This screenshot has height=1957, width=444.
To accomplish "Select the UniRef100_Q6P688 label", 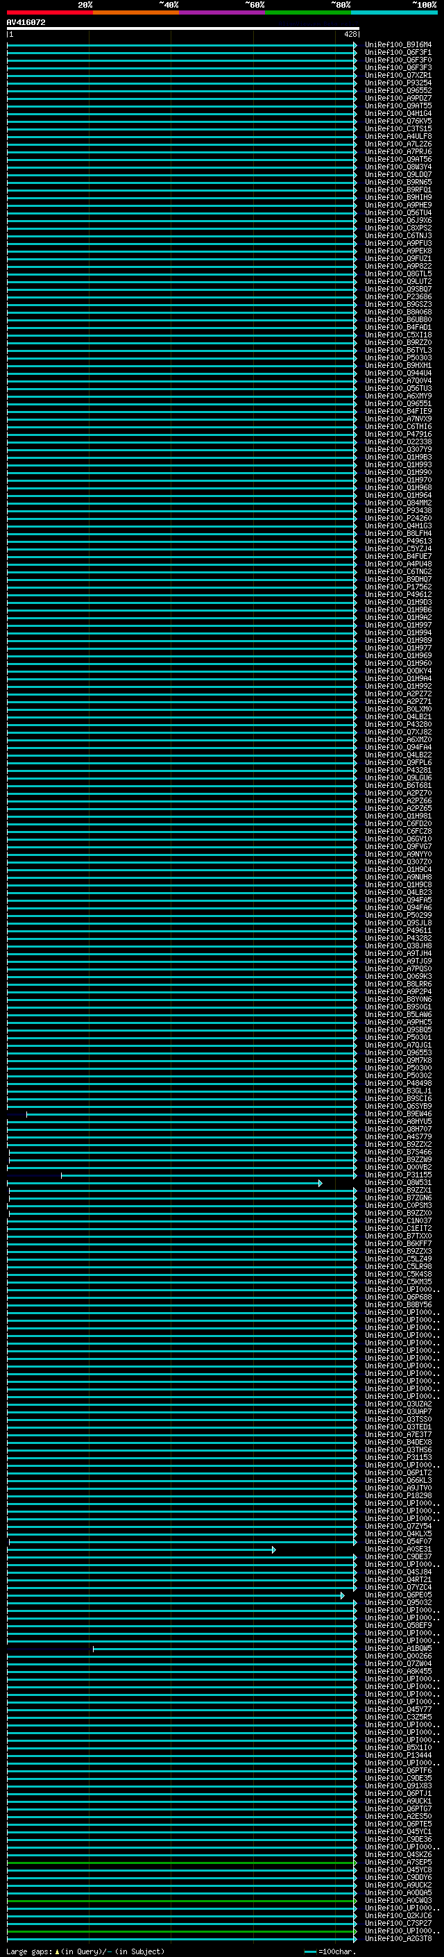I will 398,1297.
